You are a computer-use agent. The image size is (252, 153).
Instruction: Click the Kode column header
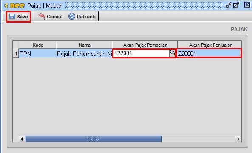(x=37, y=45)
